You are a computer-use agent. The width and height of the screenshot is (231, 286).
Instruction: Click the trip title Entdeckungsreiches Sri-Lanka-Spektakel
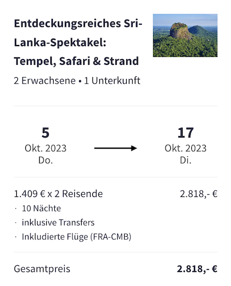[78, 42]
